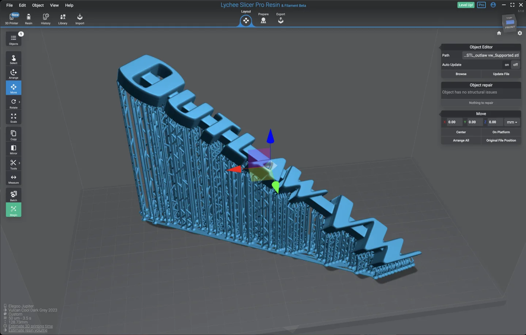Switch to the Export tab
This screenshot has height=335, width=526.
281,18
